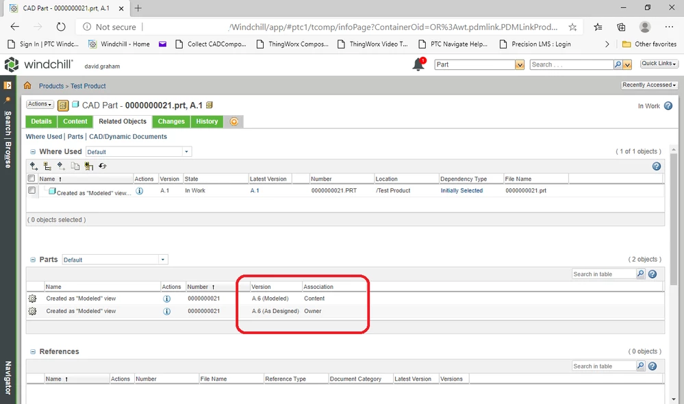
Task: Click the clipboard icon after part title A.1
Action: pyautogui.click(x=210, y=105)
